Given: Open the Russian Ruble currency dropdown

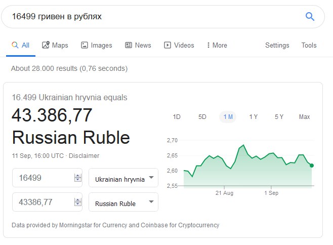Looking at the screenshot, I should (123, 202).
